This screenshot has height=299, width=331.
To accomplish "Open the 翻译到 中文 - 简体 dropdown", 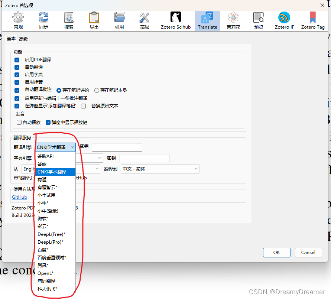I will tap(160, 169).
